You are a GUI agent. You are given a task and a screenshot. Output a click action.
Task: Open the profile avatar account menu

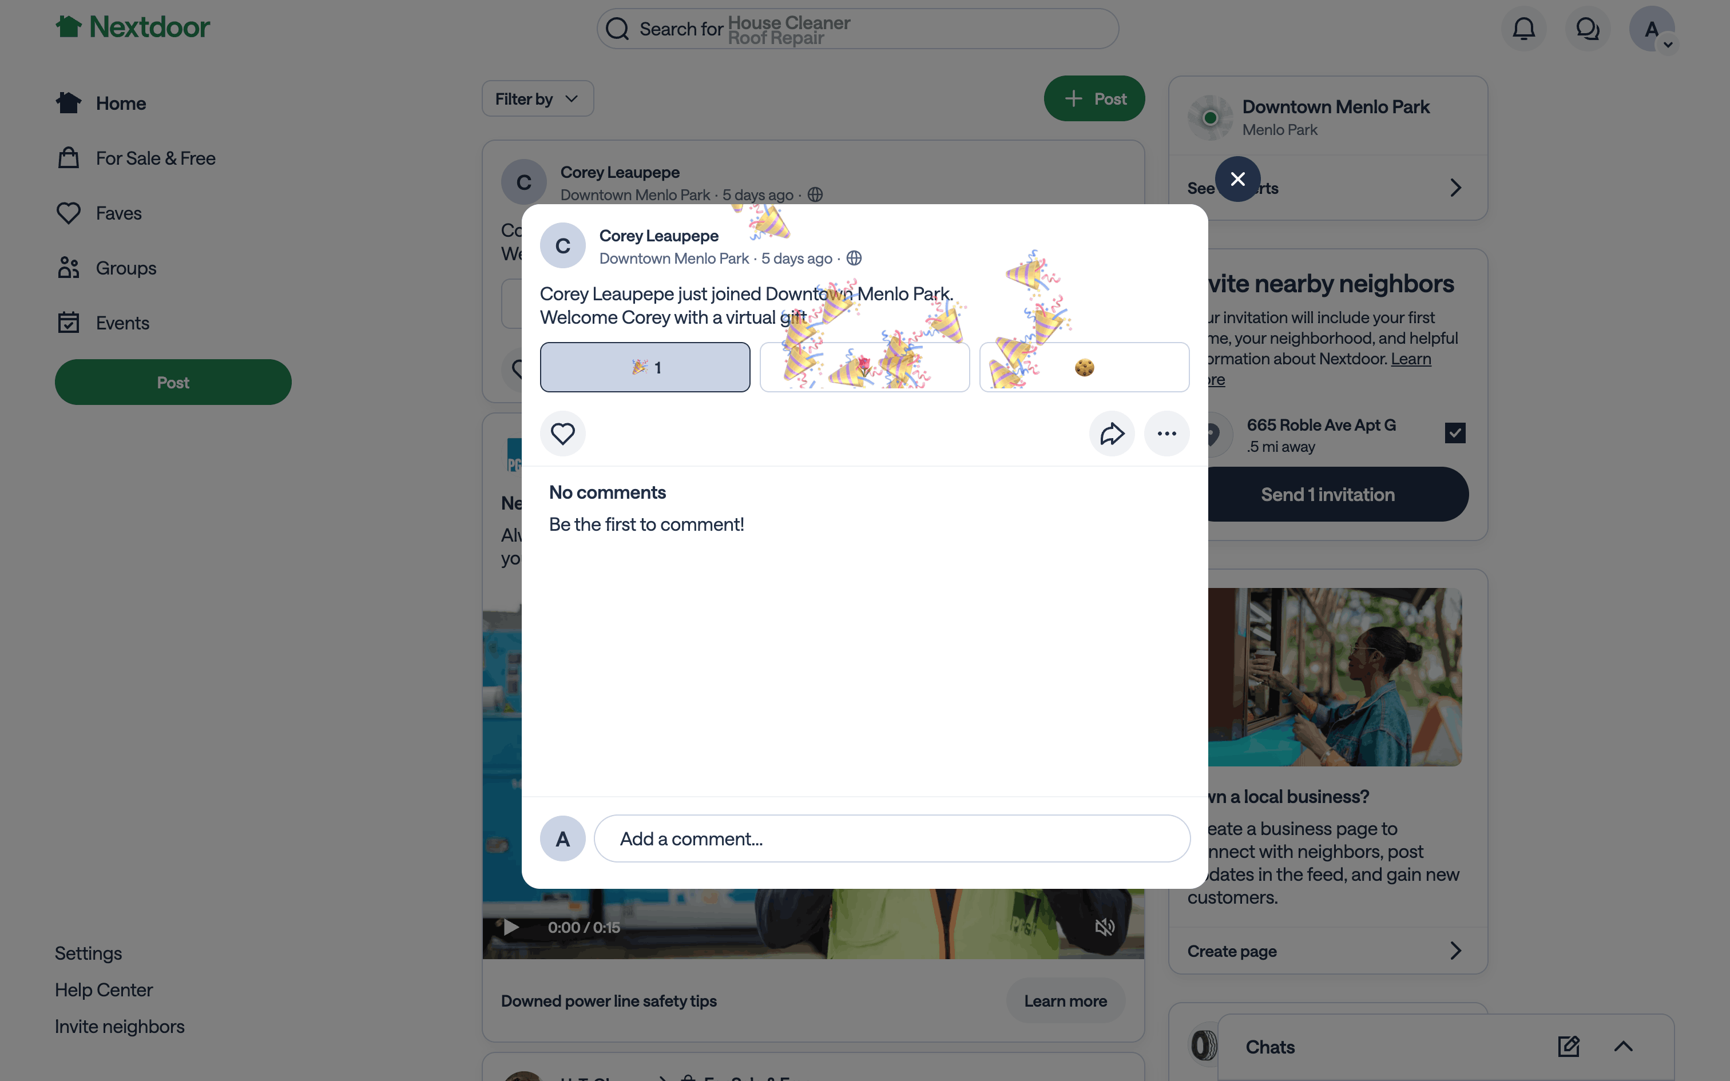pyautogui.click(x=1652, y=29)
